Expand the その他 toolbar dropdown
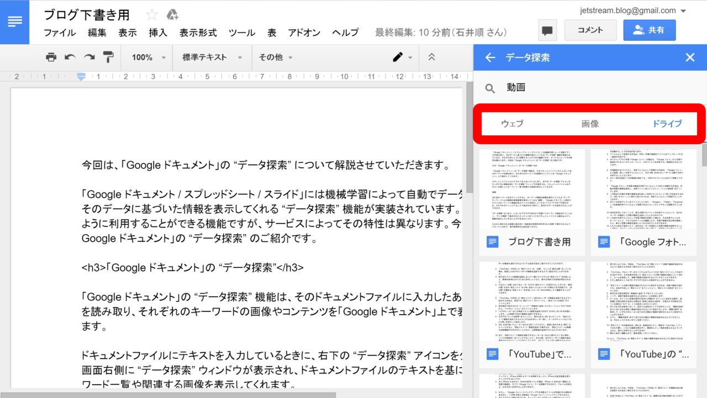This screenshot has height=398, width=707. (276, 57)
